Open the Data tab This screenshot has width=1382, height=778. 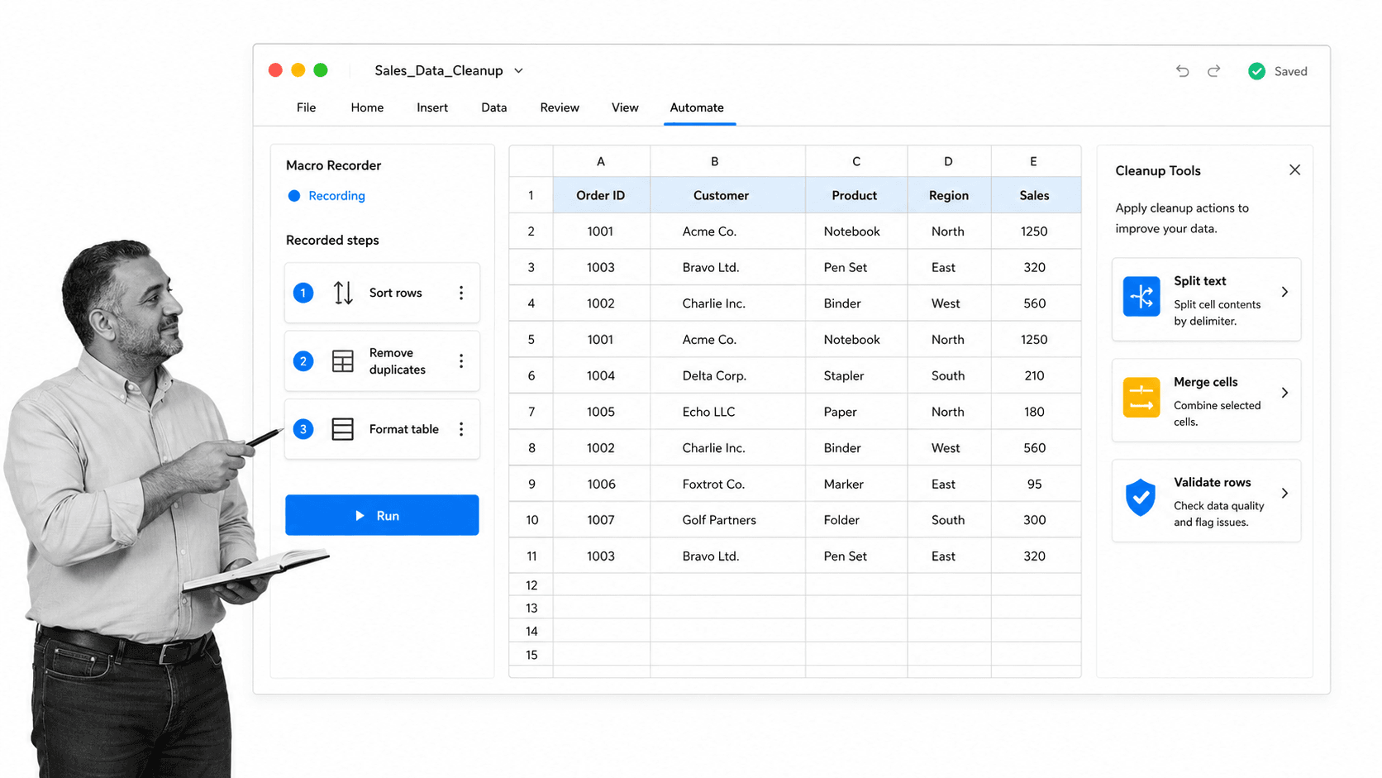(x=494, y=107)
